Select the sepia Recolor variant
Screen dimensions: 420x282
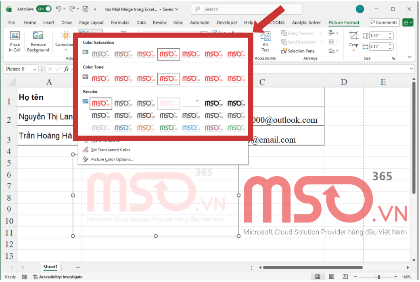coord(146,115)
